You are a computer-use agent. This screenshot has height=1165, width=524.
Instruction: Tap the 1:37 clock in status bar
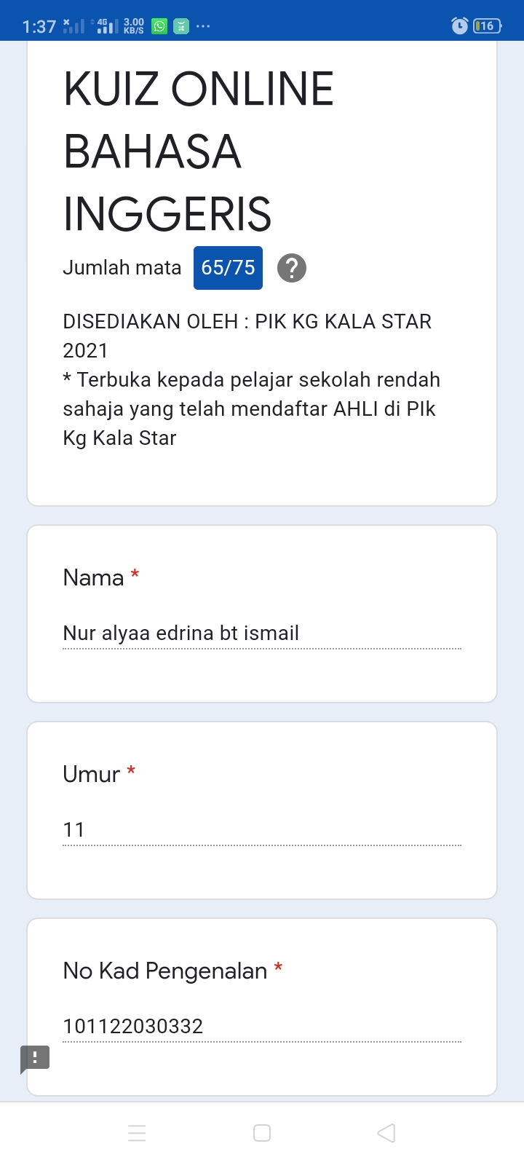(x=39, y=27)
